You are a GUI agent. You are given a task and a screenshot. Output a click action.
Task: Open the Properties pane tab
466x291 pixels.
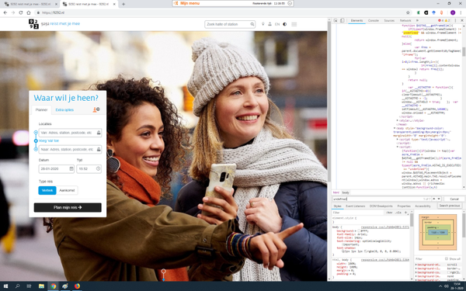pyautogui.click(x=404, y=206)
